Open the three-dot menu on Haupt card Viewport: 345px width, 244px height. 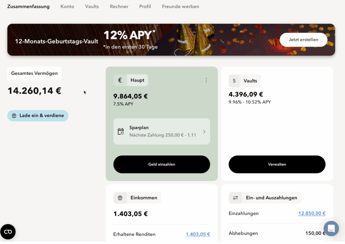point(206,80)
